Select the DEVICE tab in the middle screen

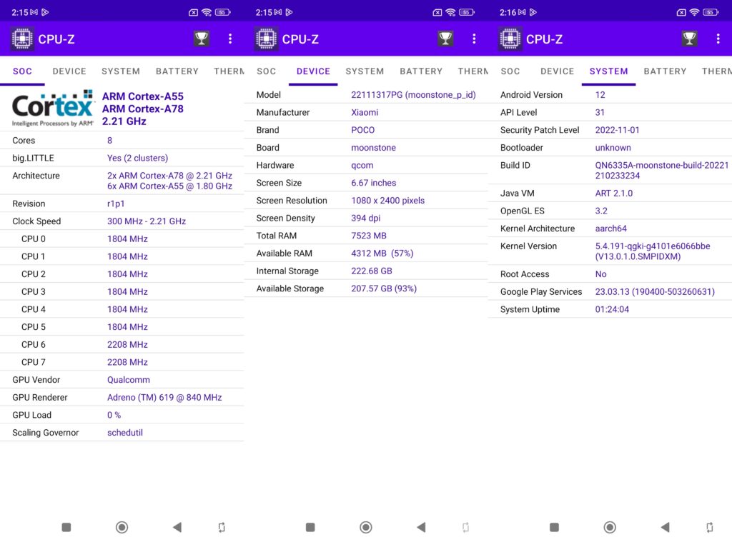tap(313, 71)
